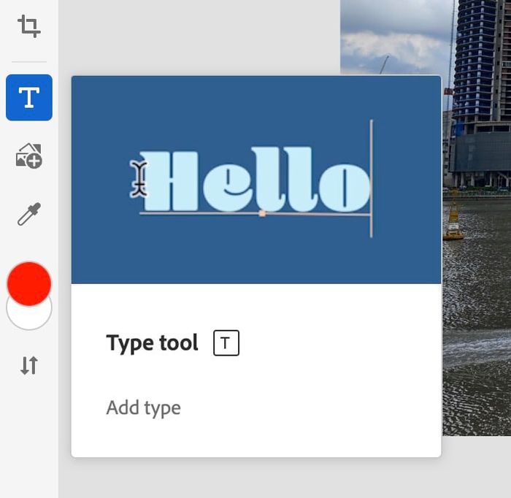Viewport: 511px width, 498px height.
Task: Click the "Type tool" tooltip heading
Action: click(x=152, y=343)
